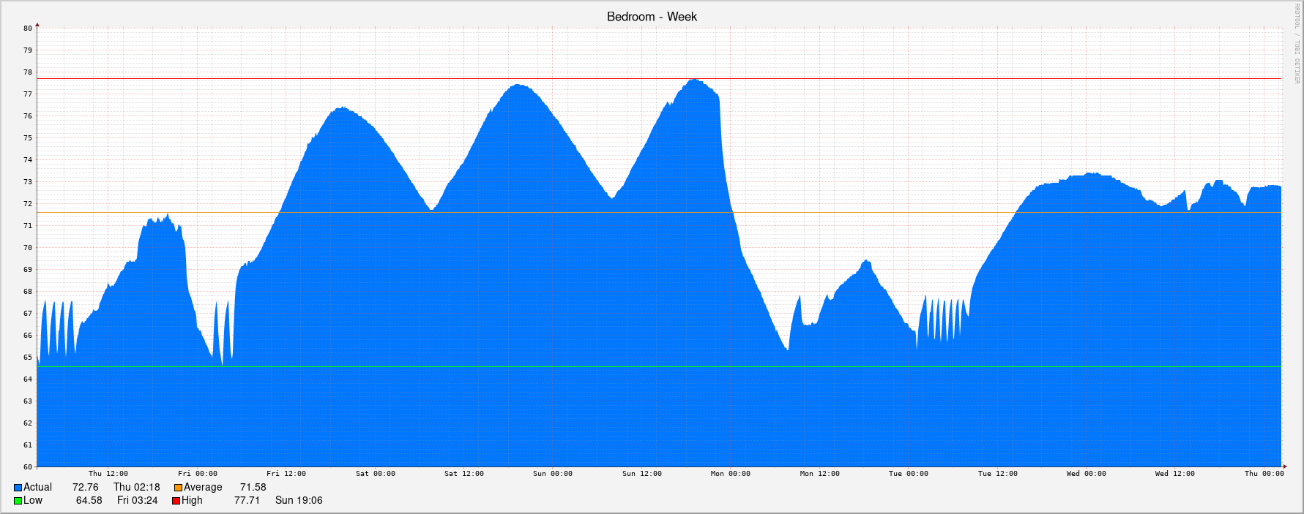Viewport: 1304px width, 514px height.
Task: Click the Low timestamp 'Fri 03:24'
Action: [138, 501]
